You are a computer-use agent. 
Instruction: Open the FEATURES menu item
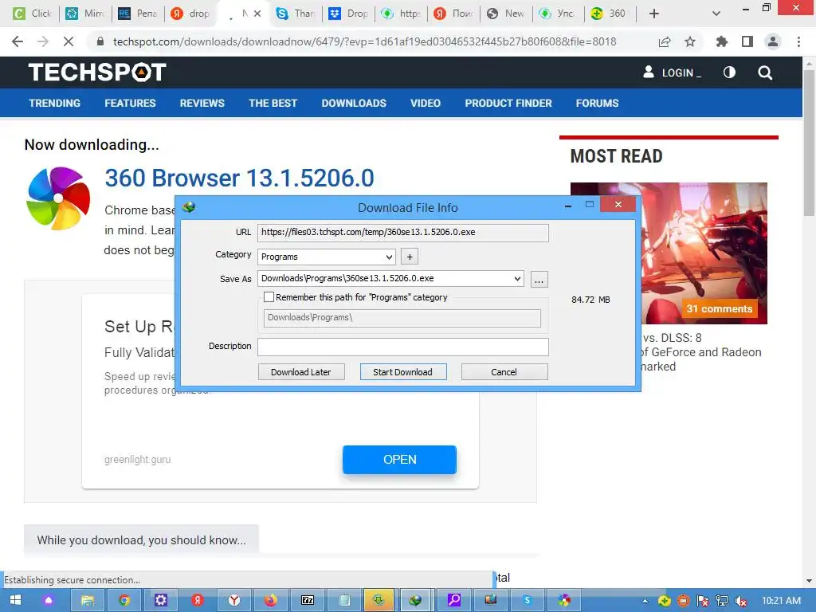[130, 103]
